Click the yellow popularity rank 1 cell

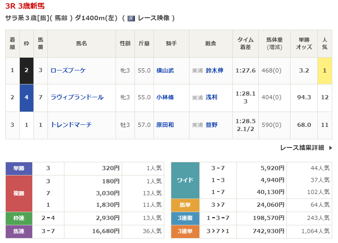pyautogui.click(x=324, y=70)
